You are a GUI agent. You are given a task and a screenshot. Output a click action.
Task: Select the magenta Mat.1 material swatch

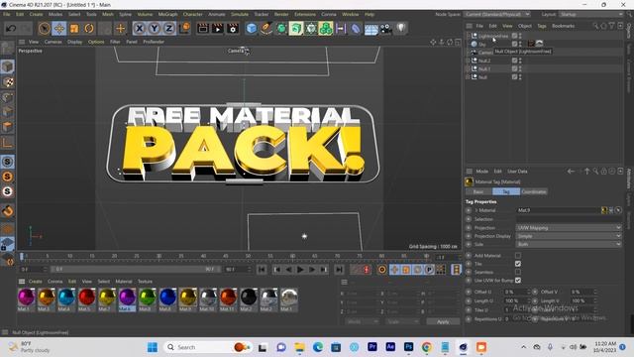(26, 299)
